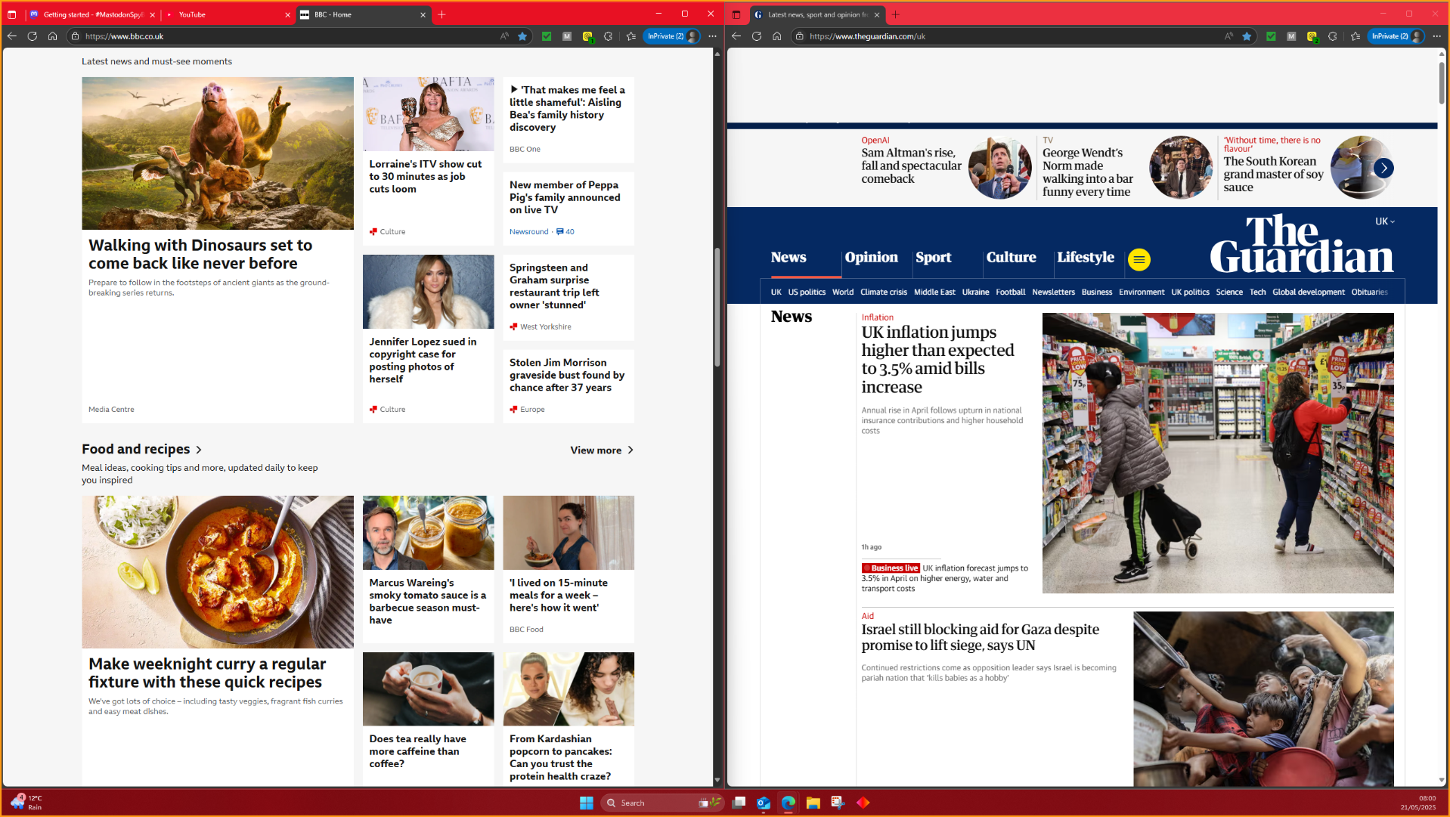The height and width of the screenshot is (817, 1450).
Task: Open home page in BBC browser window
Action: [x=53, y=36]
